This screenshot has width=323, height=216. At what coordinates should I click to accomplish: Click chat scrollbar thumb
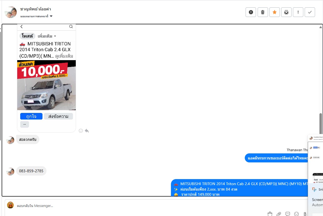[x=321, y=124]
